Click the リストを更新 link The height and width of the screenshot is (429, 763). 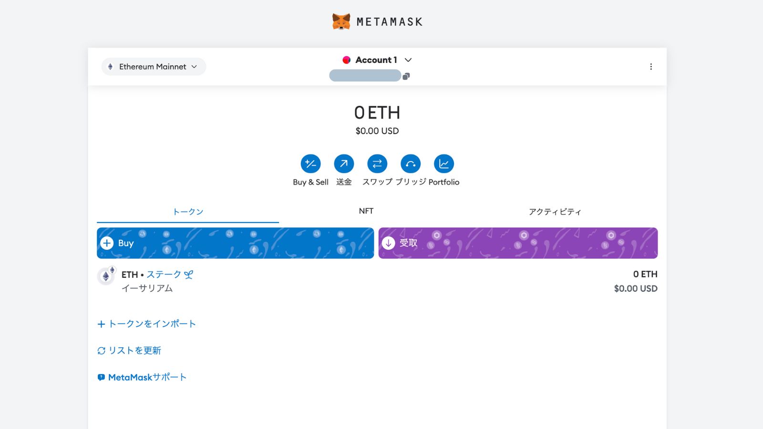point(135,351)
